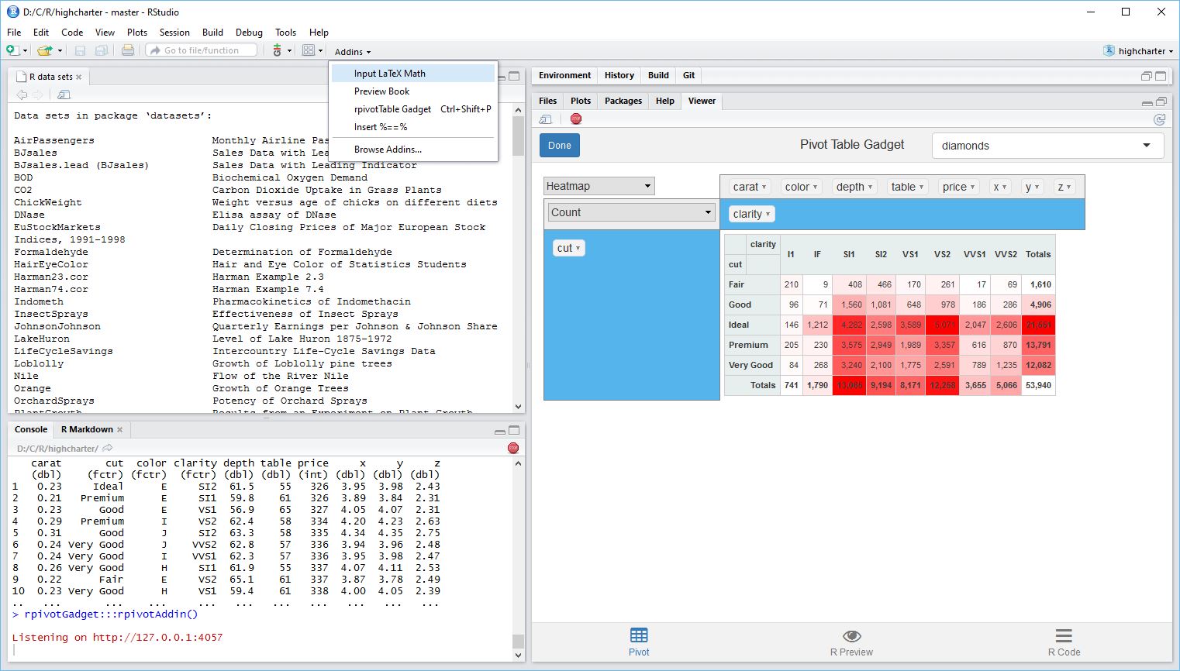Click show in new window icon of R data sets
1180x671 pixels.
tap(64, 95)
